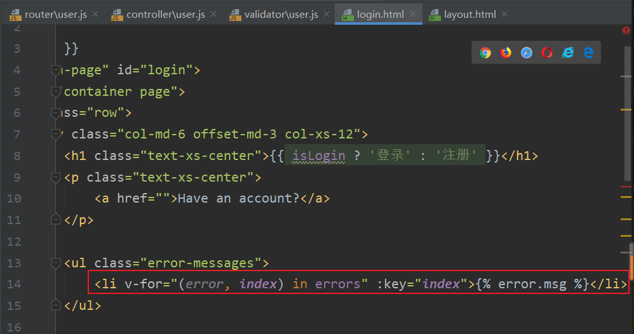Screen dimensions: 634x334
Task: Click the '注册' string literal
Action: pyautogui.click(x=456, y=156)
